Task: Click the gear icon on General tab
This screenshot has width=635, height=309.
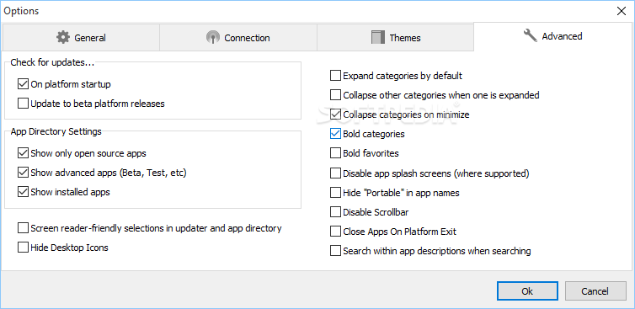Action: (63, 38)
